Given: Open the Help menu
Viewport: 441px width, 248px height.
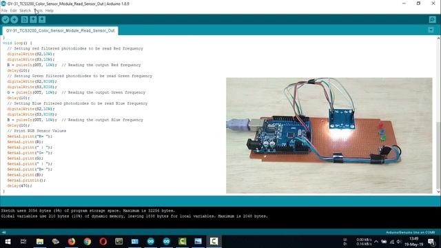Looking at the screenshot, I should [x=49, y=11].
